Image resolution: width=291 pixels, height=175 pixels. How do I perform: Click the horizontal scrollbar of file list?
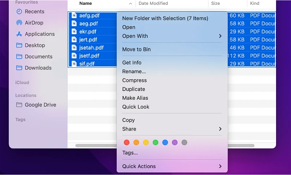coord(165,146)
